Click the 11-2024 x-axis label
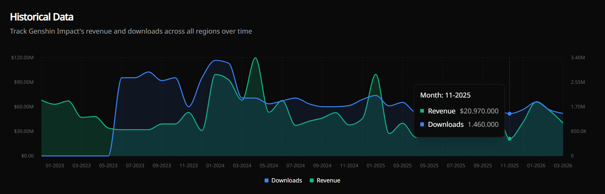This screenshot has width=605, height=194. point(349,165)
